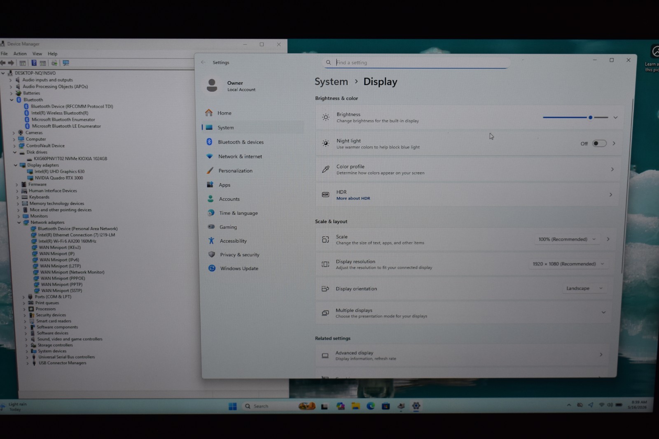
Task: Expand Multiple displays section
Action: (603, 312)
